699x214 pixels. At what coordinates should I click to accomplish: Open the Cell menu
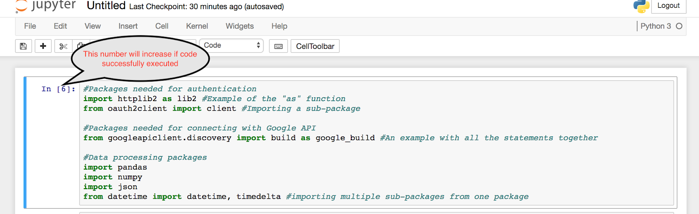tap(162, 26)
